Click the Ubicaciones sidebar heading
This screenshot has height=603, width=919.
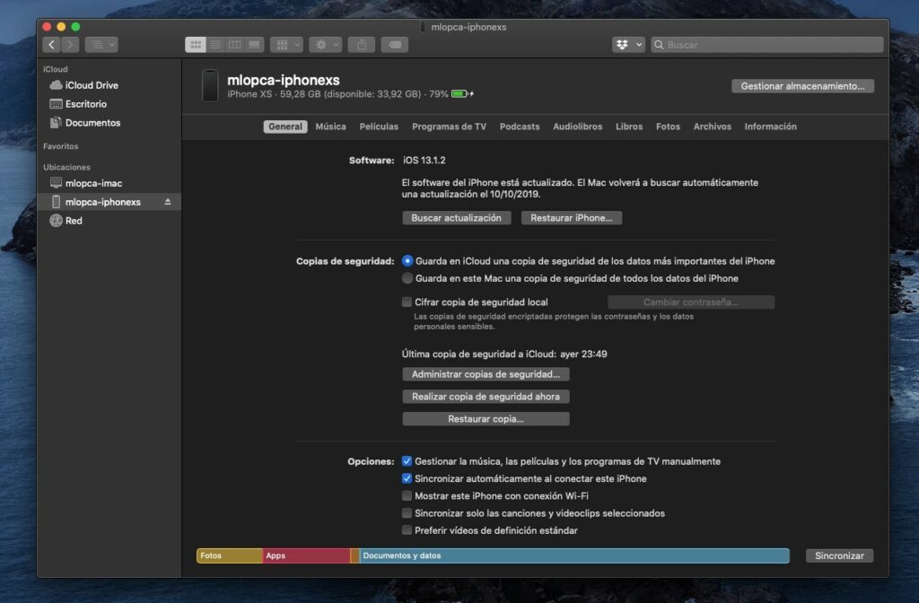[66, 167]
